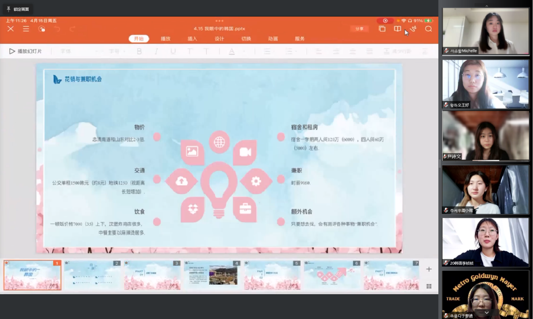Click the reading mode book icon

point(397,29)
